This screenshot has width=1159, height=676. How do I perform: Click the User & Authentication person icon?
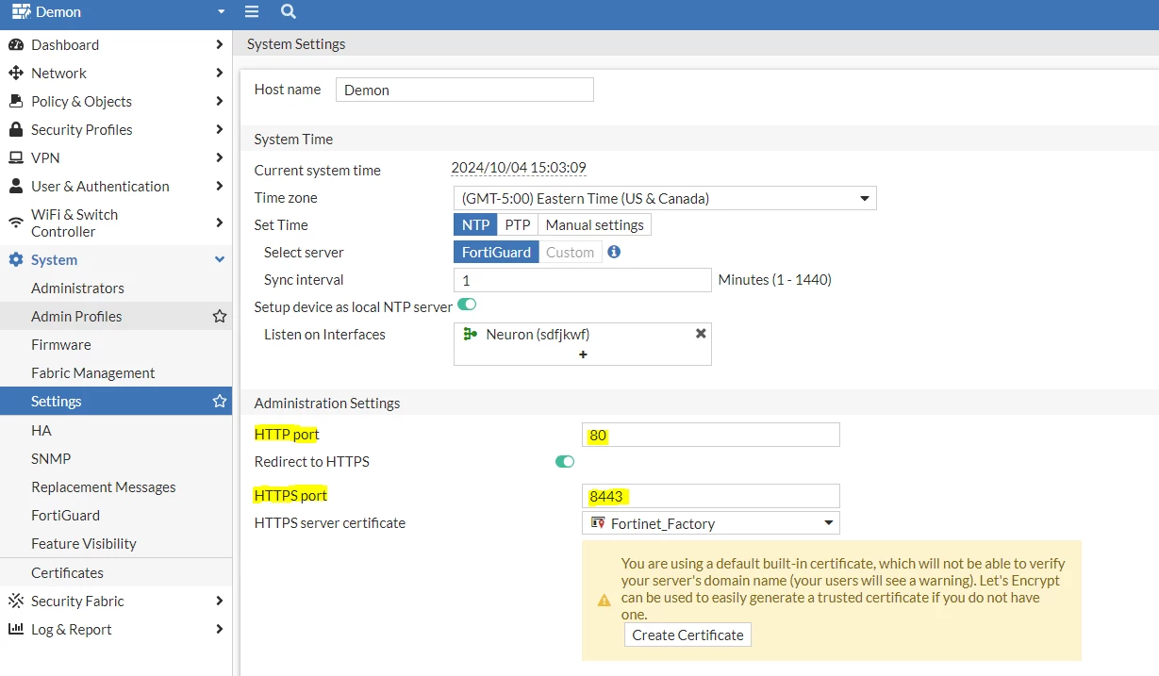(x=15, y=186)
